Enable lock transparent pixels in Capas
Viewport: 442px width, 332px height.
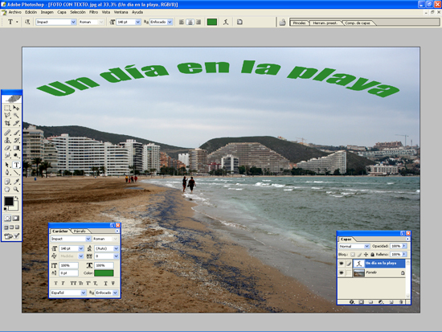pos(353,255)
